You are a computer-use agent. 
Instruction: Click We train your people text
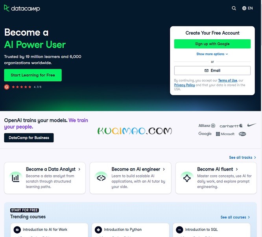(46, 123)
